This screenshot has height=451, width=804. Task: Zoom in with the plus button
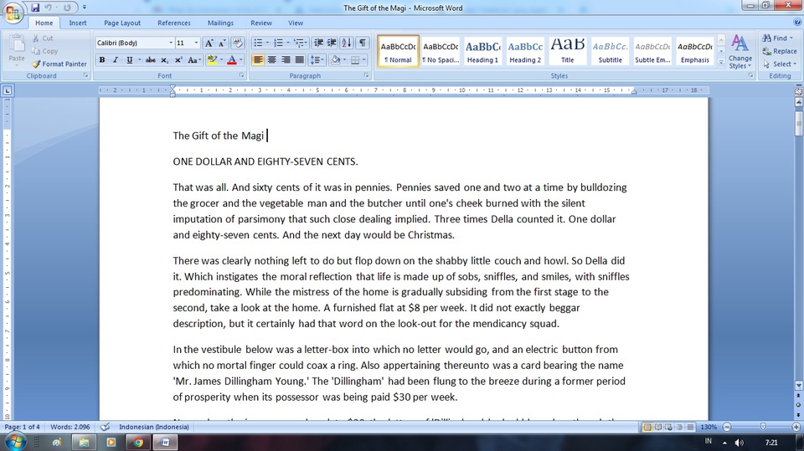796,427
